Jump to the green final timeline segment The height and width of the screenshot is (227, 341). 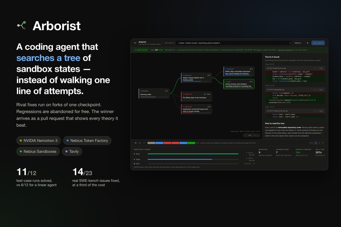point(191,143)
